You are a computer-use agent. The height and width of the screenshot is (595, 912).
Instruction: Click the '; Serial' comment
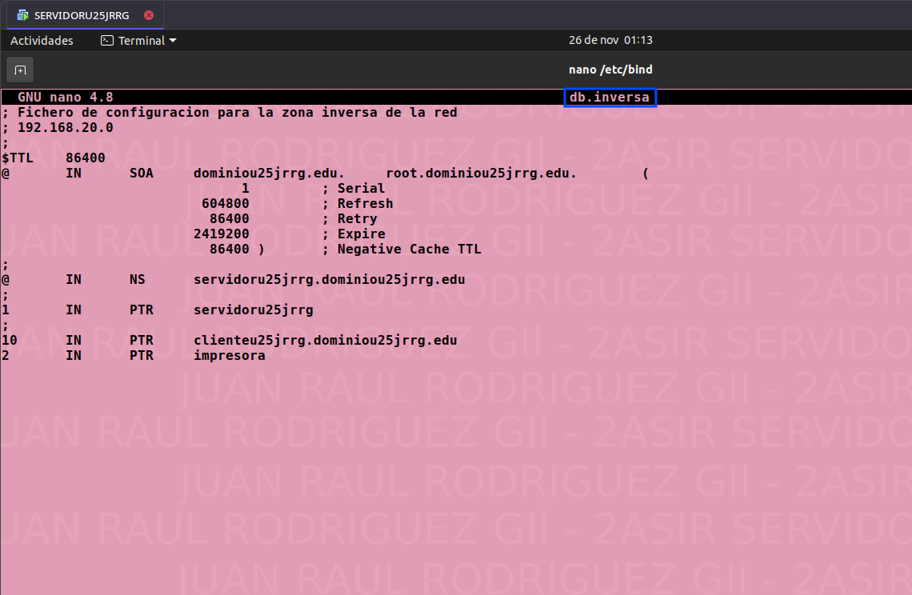coord(354,189)
